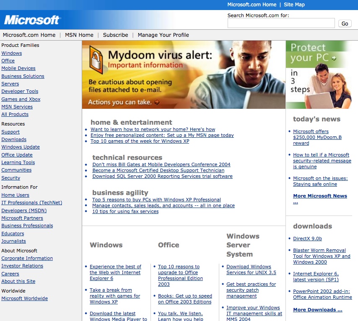Open Manage contacts, sales leads link
The width and height of the screenshot is (358, 321).
(x=163, y=205)
